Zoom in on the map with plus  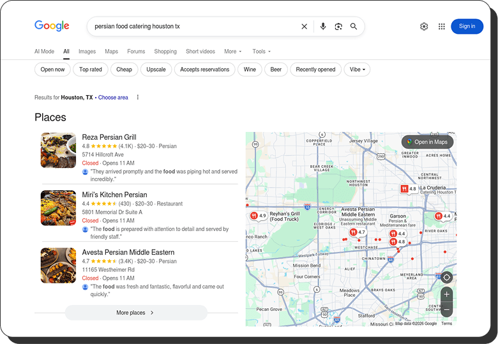click(446, 294)
